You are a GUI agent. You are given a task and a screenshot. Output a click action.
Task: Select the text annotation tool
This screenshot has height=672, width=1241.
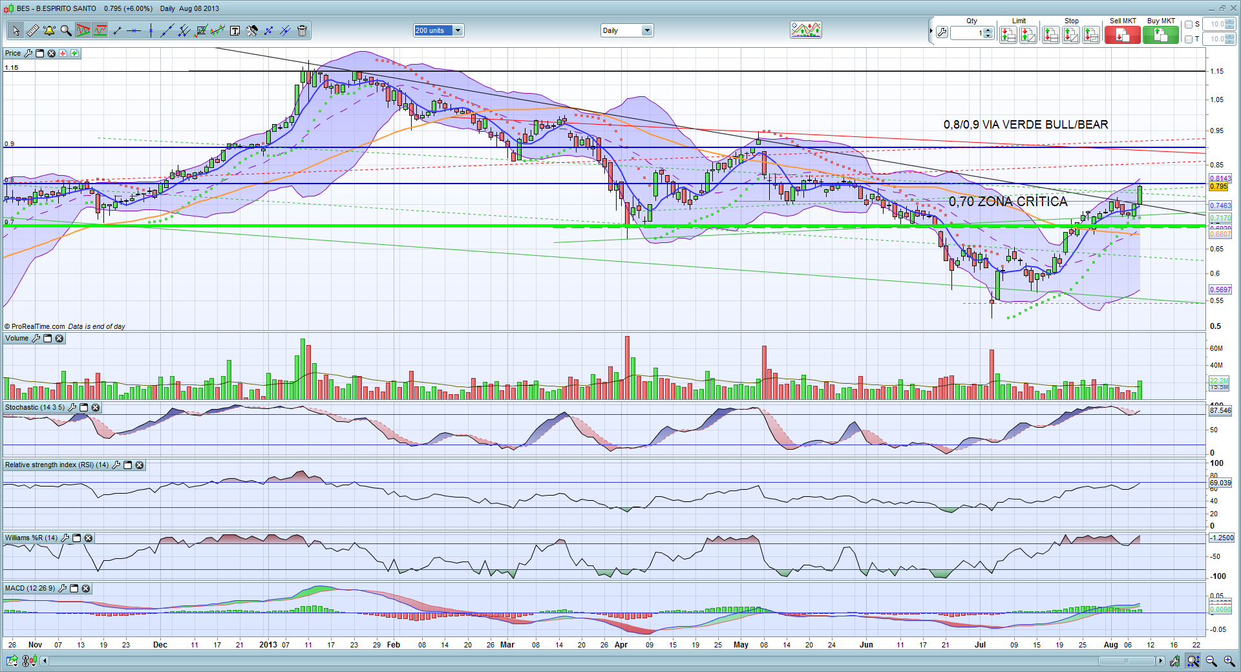[235, 30]
